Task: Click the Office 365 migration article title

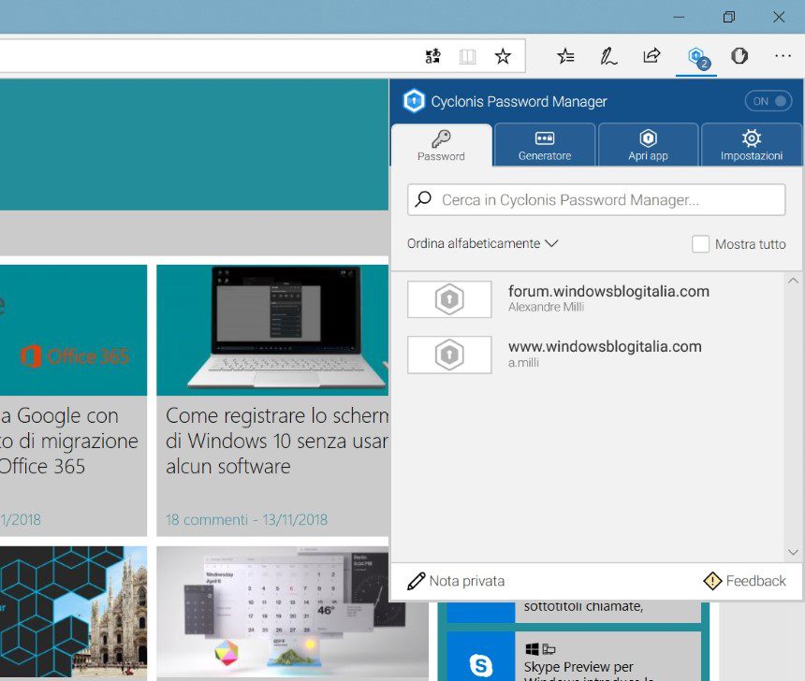Action: pyautogui.click(x=69, y=441)
